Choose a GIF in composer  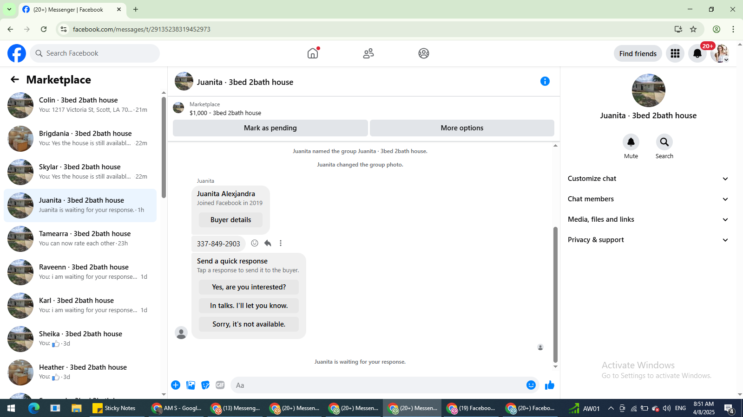point(220,385)
